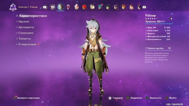Click the Защита 992 stat row
Image resolution: width=189 pixels, height=106 pixels.
(x=158, y=33)
